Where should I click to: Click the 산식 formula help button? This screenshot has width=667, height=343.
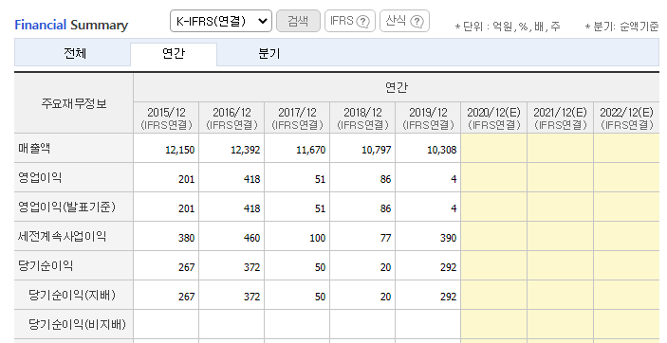tap(404, 21)
